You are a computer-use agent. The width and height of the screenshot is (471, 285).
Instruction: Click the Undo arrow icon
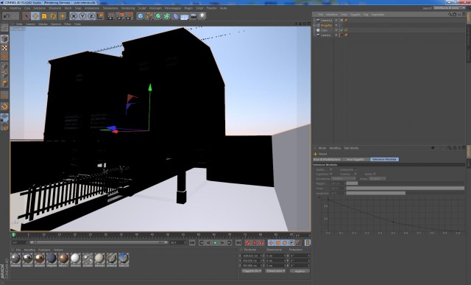tap(7, 16)
